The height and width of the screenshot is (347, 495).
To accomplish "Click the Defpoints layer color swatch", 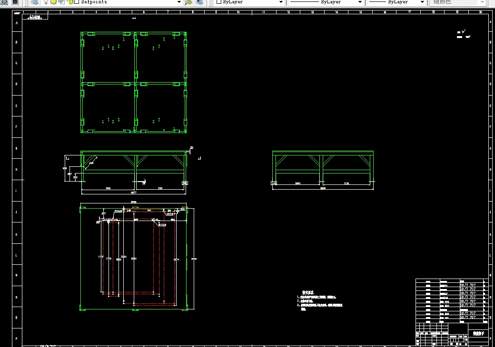I will click(77, 2).
